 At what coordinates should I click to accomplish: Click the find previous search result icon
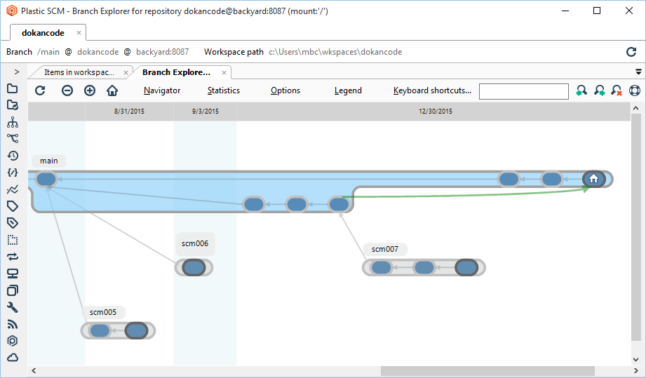(x=581, y=90)
